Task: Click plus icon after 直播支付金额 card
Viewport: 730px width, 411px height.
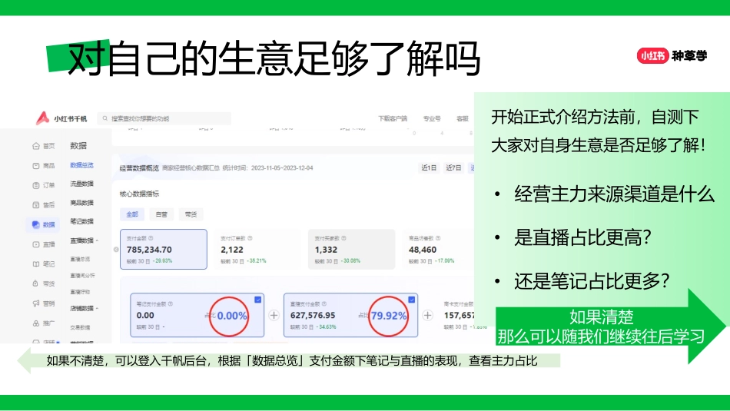Action: click(x=427, y=315)
